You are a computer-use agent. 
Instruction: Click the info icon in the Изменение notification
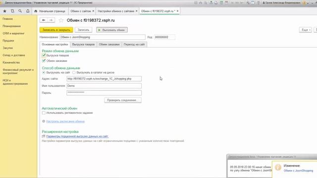pos(278,167)
